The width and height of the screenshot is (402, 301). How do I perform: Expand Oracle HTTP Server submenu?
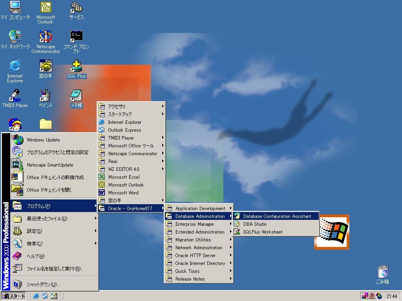click(x=199, y=256)
